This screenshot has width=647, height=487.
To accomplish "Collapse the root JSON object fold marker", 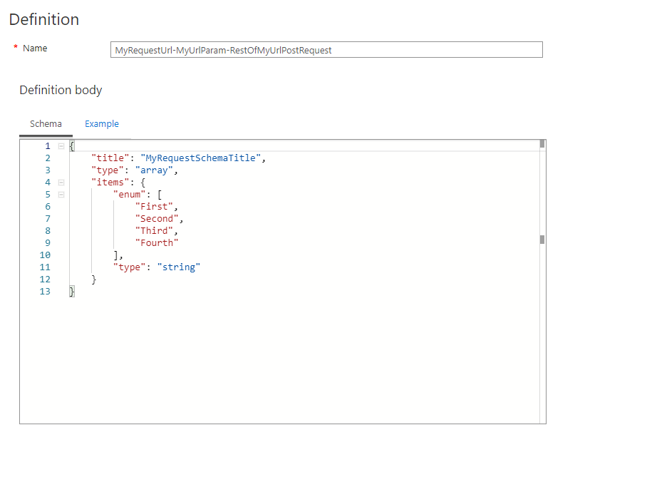I will click(x=61, y=145).
